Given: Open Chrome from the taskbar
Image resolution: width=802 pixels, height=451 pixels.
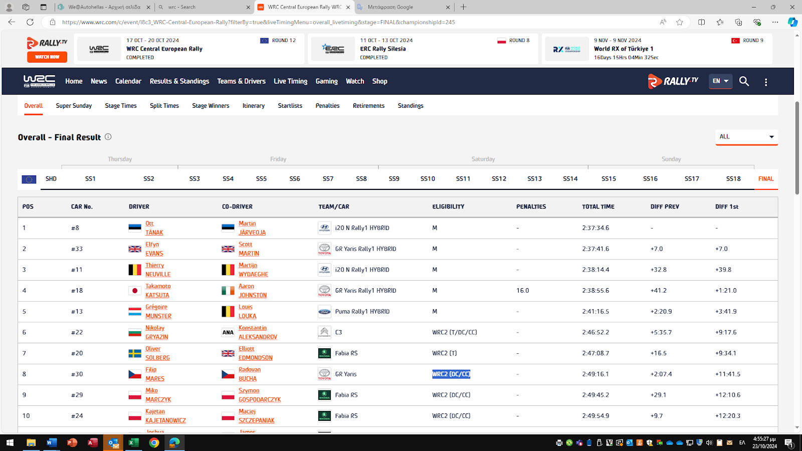Looking at the screenshot, I should click(154, 442).
